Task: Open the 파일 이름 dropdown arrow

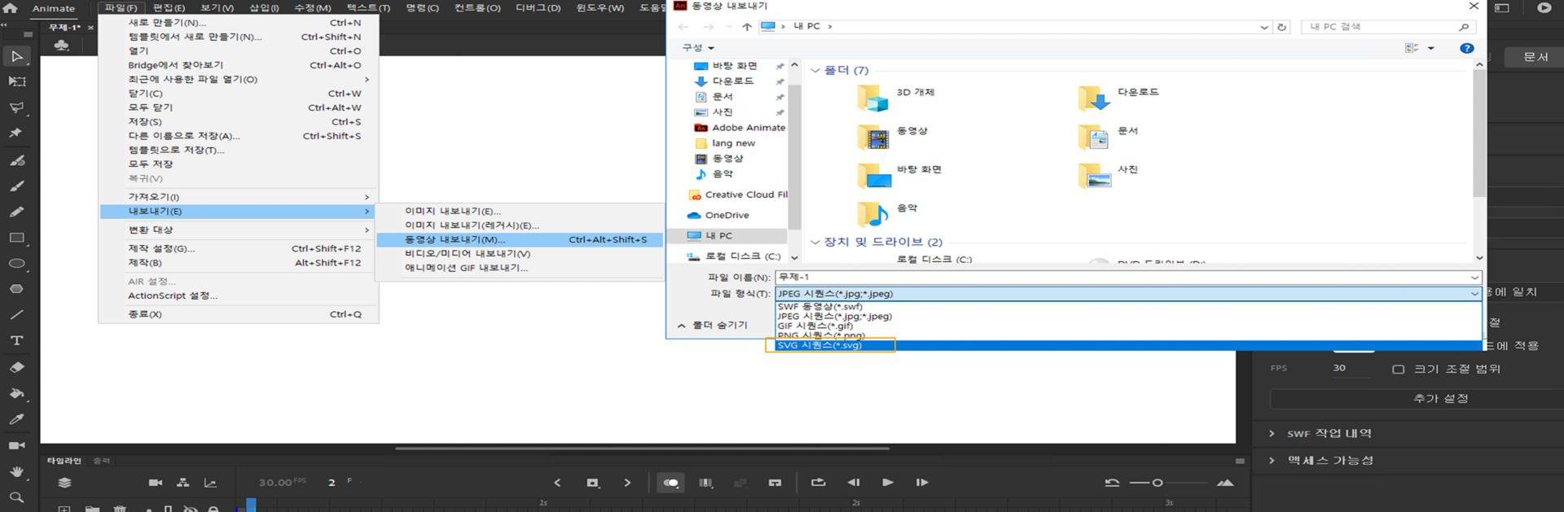Action: (1474, 278)
